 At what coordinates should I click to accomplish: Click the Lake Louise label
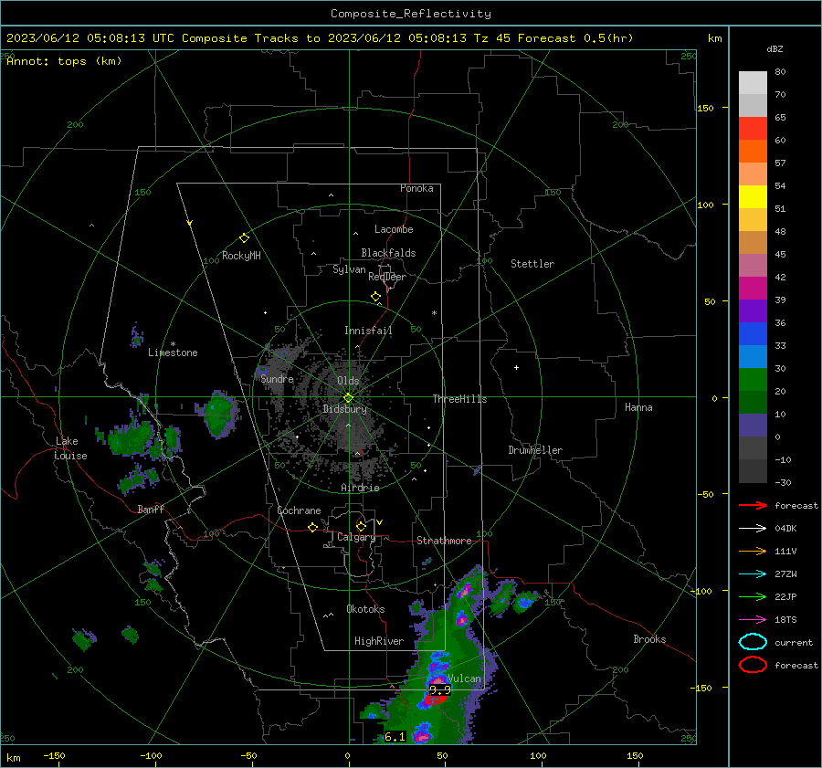(x=70, y=448)
